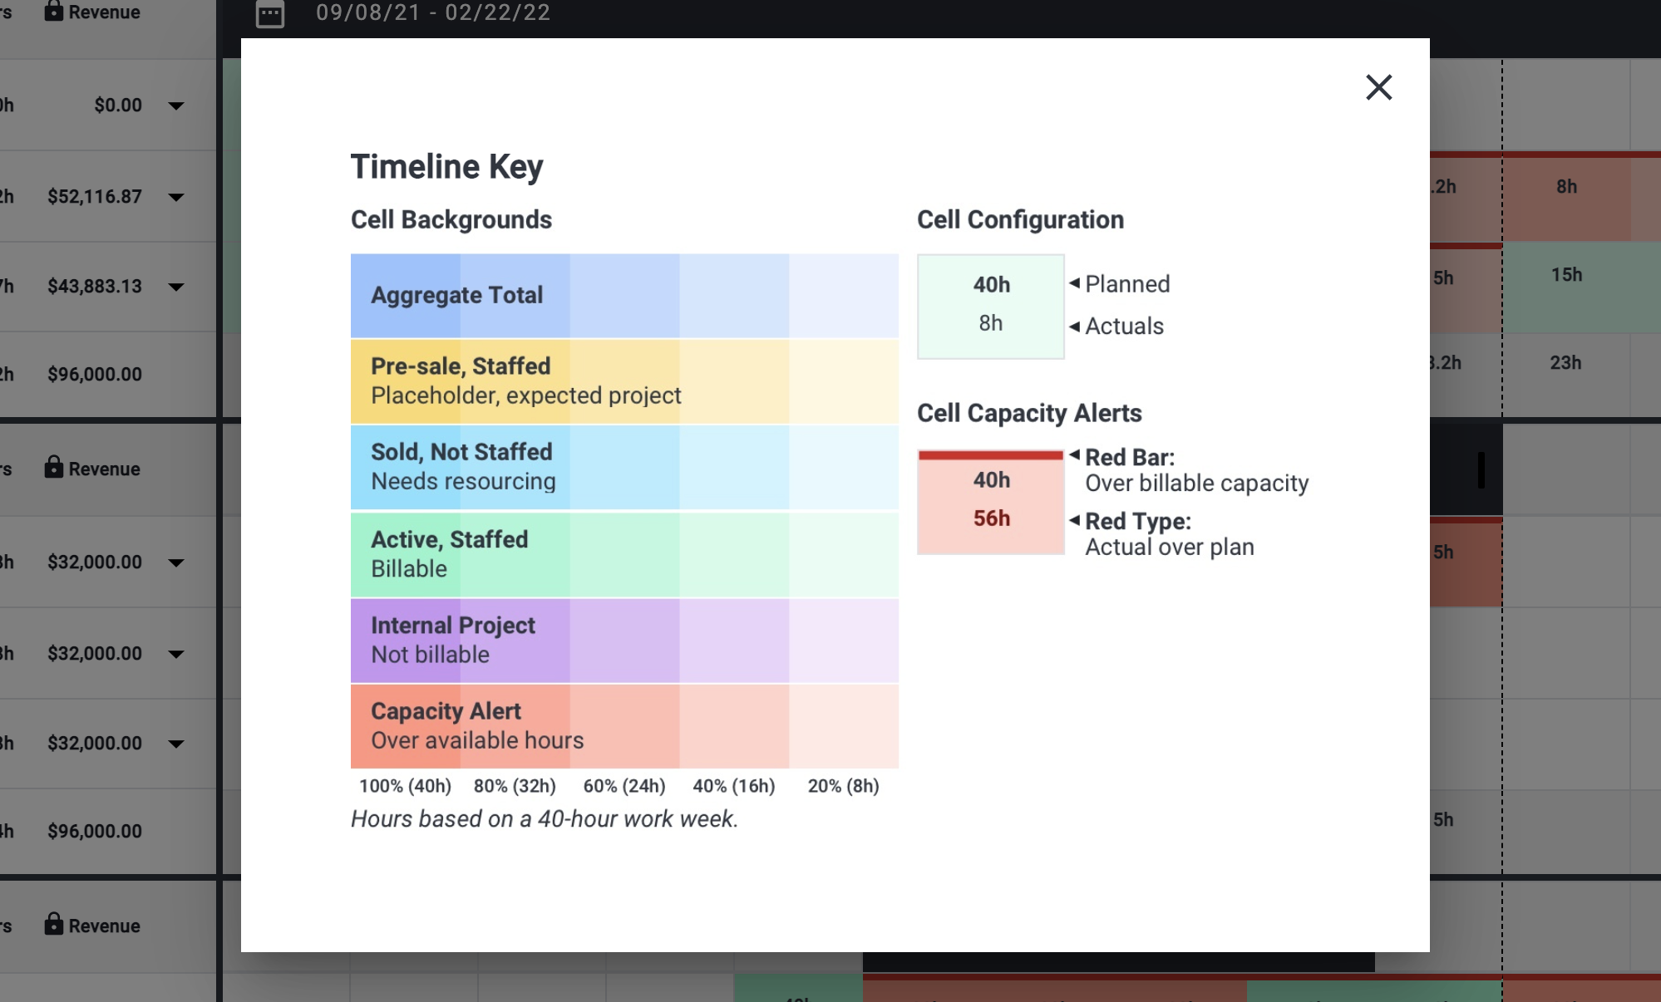The image size is (1661, 1002).
Task: Open dropdown beside first $32,000.00 row
Action: (x=175, y=562)
